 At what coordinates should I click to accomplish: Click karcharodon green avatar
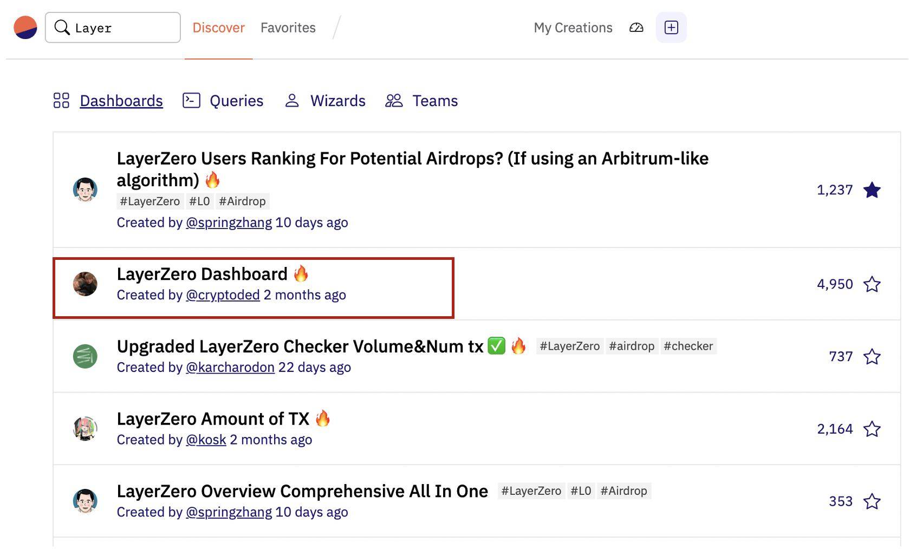(x=85, y=356)
